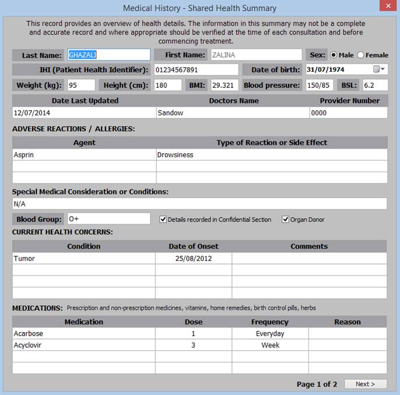Close the Medical History window

pos(385,8)
